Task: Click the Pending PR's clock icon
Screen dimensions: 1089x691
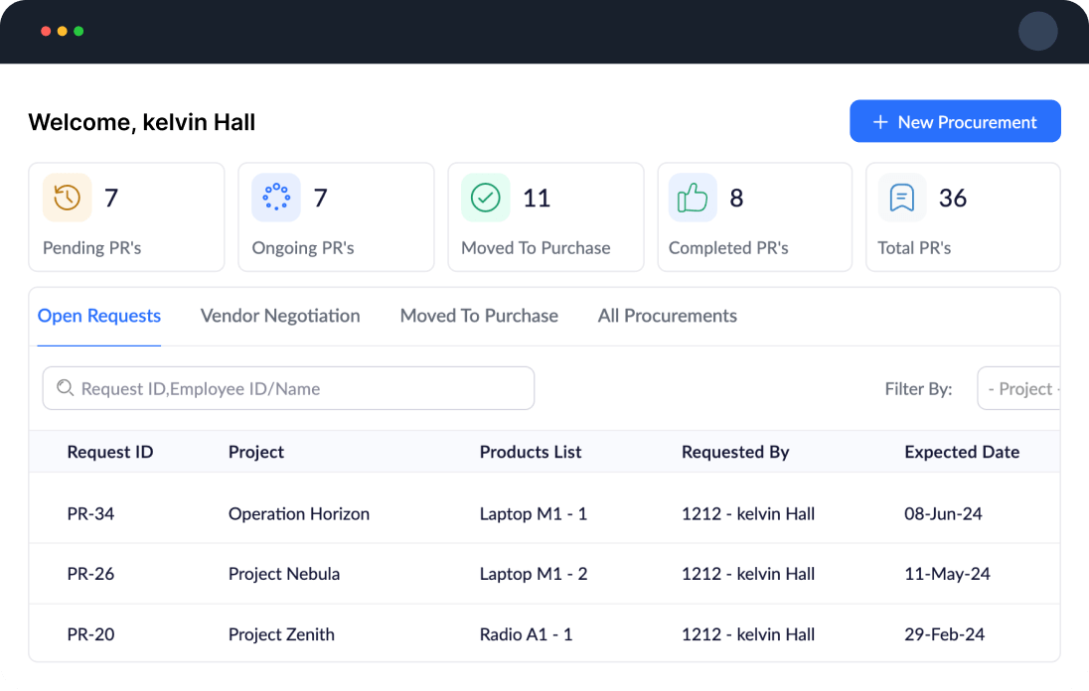Action: [66, 198]
